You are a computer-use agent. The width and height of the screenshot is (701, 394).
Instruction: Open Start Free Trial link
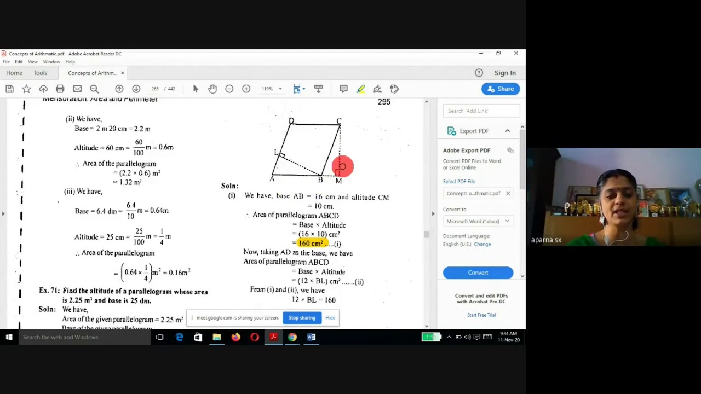coord(481,315)
